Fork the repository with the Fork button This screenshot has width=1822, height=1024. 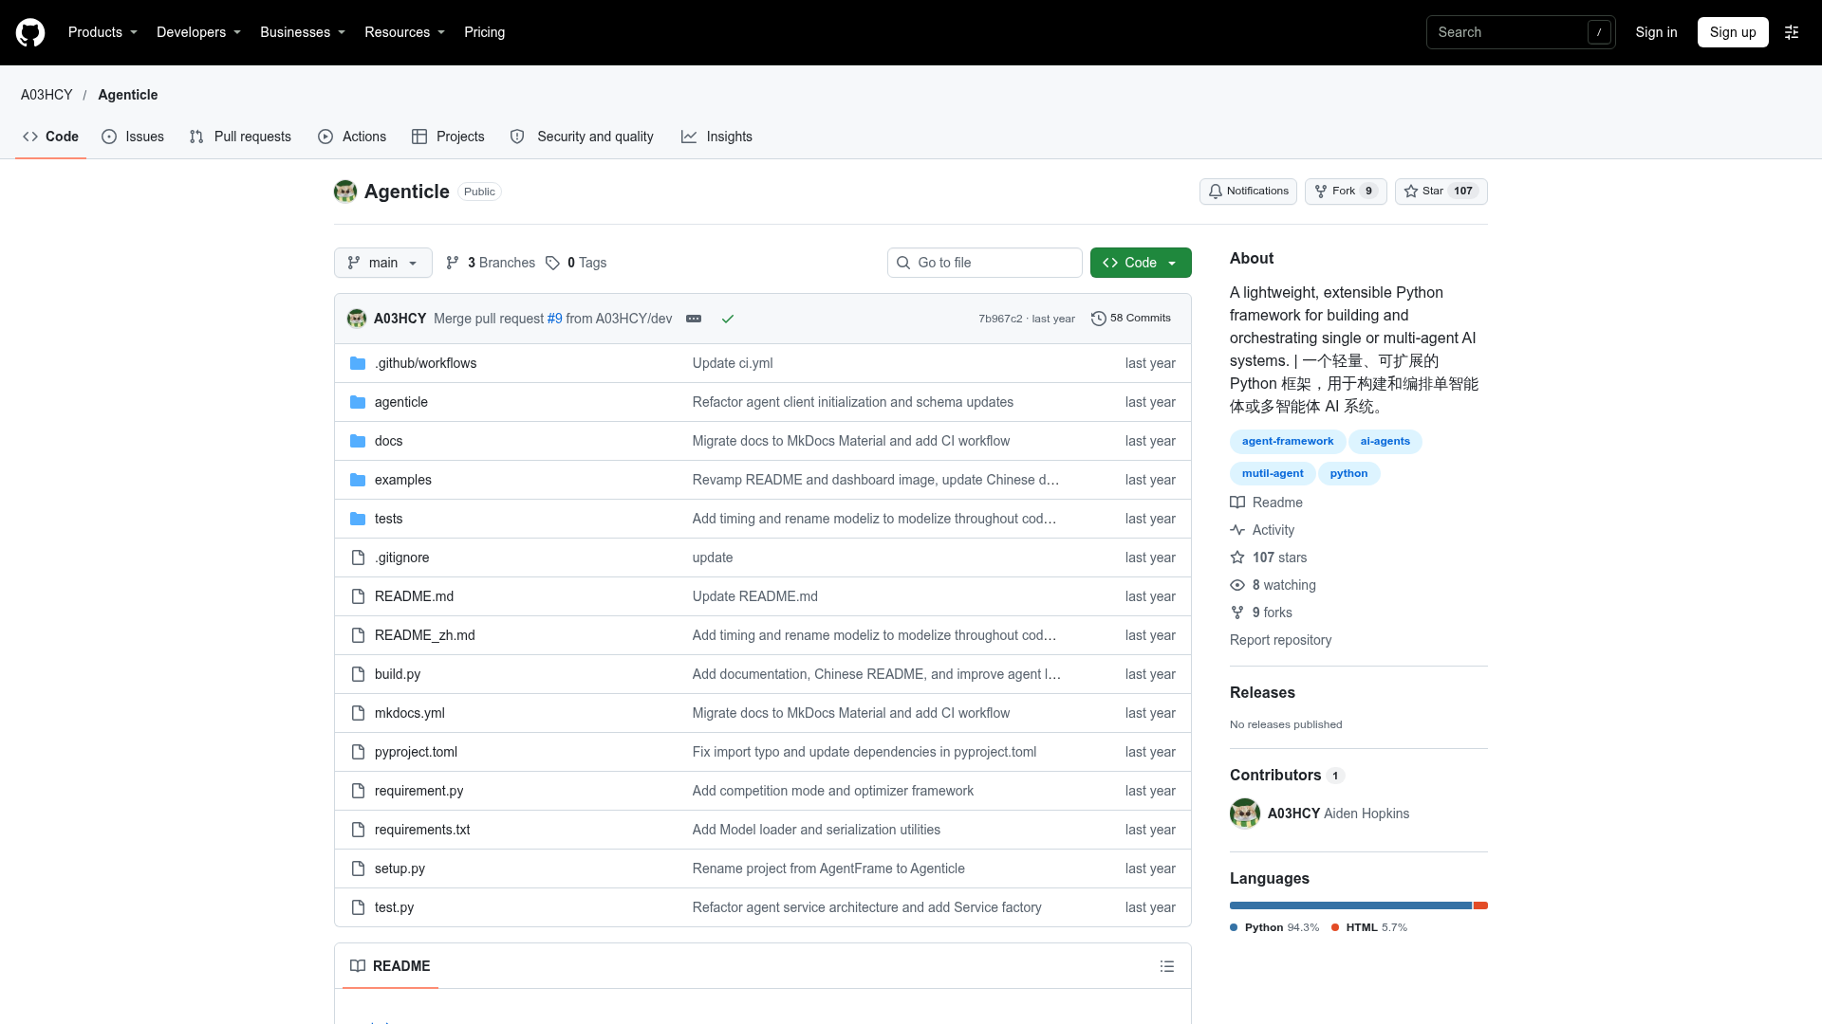(x=1346, y=192)
